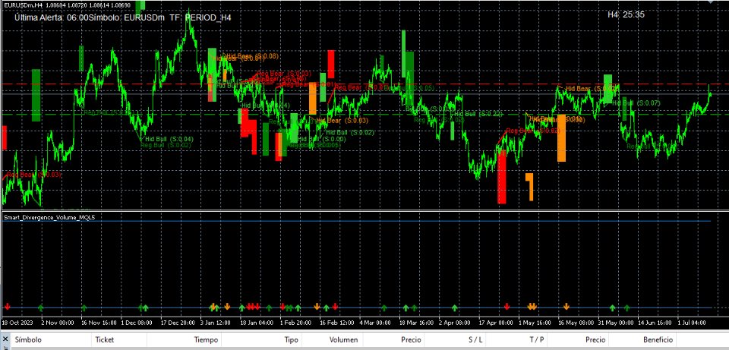Viewport: 729px width, 350px height.
Task: Click the 16 May 08:00 time label
Action: coord(576,322)
